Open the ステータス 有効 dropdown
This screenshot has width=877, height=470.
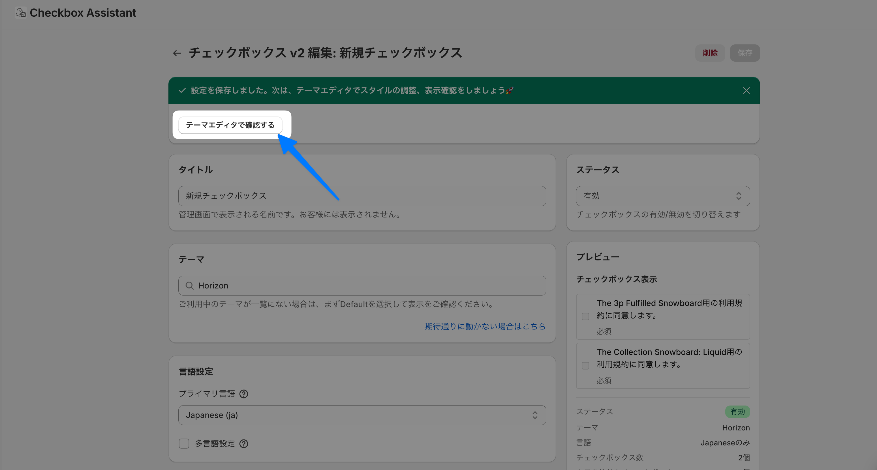click(663, 196)
